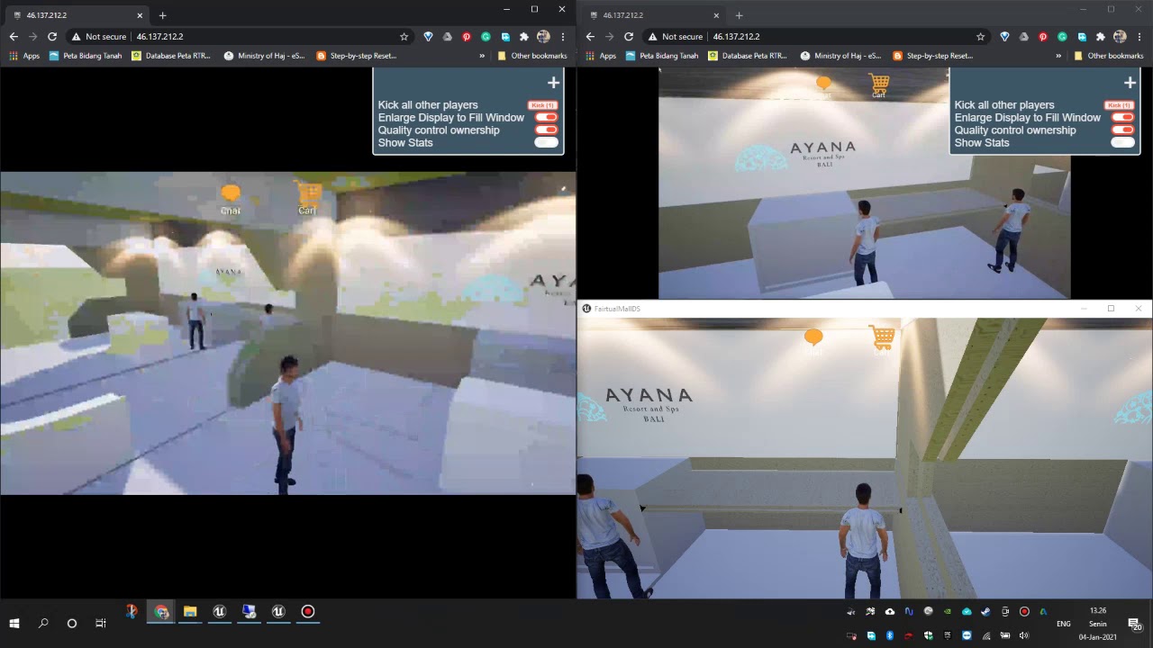
Task: Open Peta Bidang Tanah bookmark in left browser
Action: coord(86,56)
